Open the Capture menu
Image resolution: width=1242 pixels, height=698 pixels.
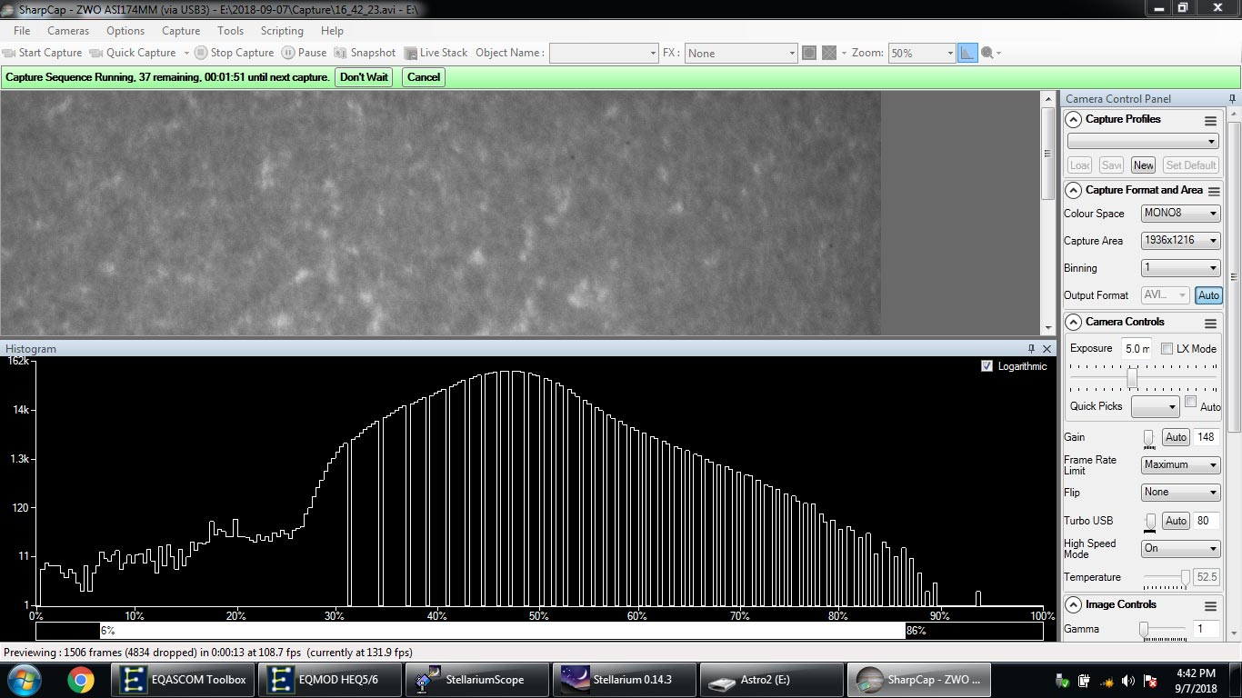pos(181,31)
